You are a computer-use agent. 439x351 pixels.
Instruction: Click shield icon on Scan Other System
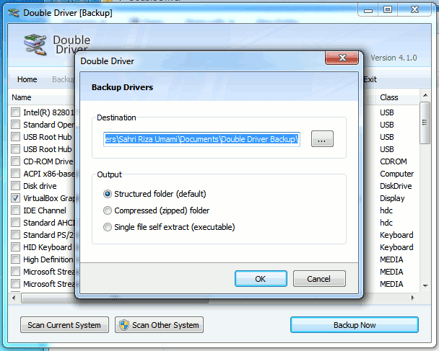124,325
